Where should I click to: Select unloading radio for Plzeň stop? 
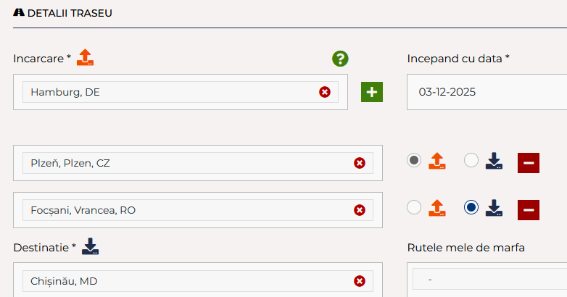pyautogui.click(x=471, y=161)
